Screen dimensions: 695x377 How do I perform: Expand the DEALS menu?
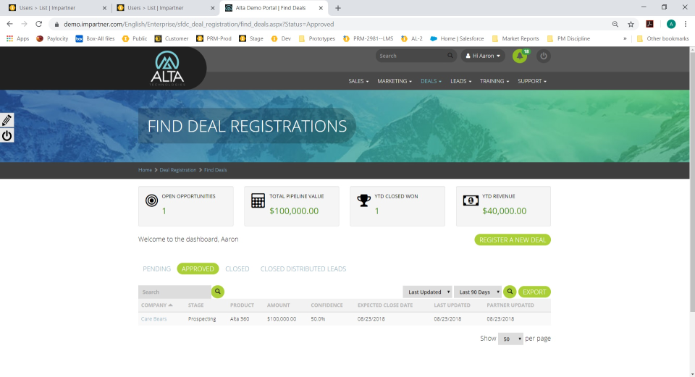tap(431, 81)
